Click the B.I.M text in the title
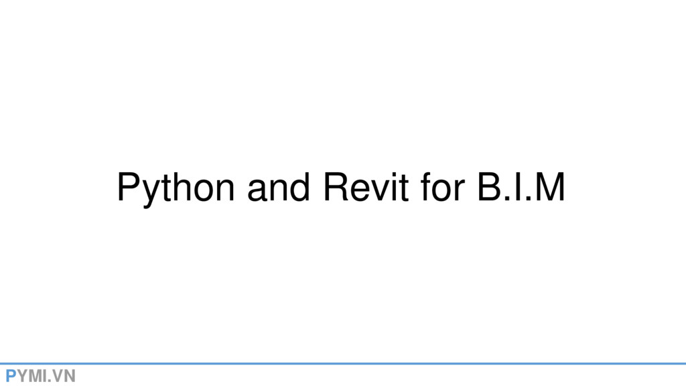686x386 pixels. coord(521,188)
